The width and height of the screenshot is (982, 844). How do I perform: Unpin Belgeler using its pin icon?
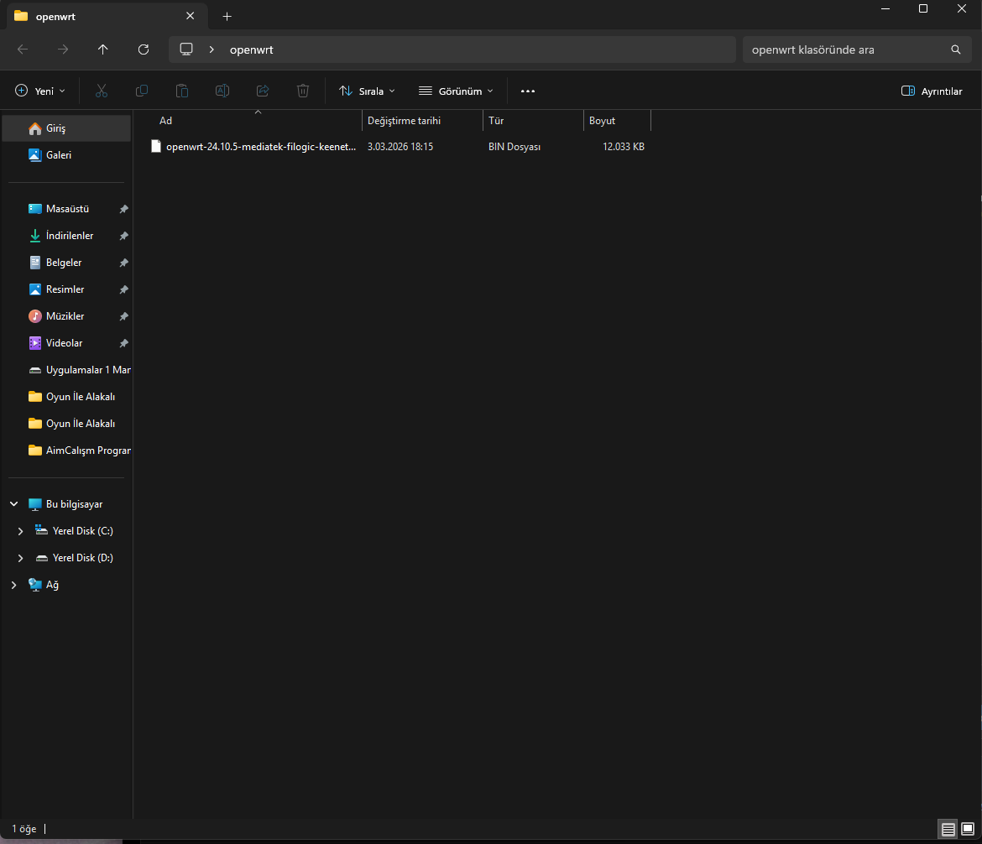tap(124, 263)
